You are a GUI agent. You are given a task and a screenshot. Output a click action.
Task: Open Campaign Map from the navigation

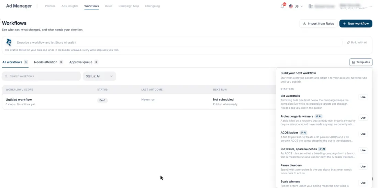tap(129, 6)
